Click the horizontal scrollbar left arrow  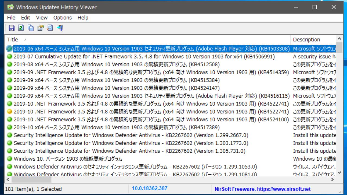tap(8, 179)
